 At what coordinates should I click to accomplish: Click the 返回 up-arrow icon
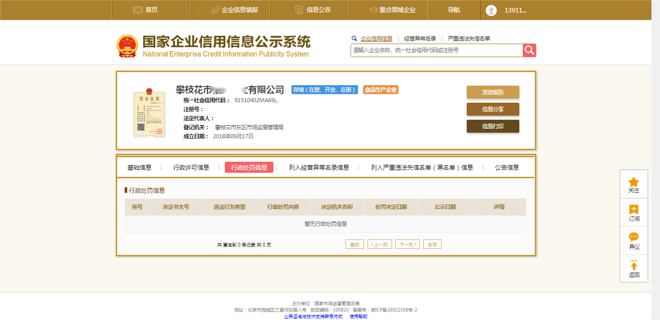click(633, 265)
